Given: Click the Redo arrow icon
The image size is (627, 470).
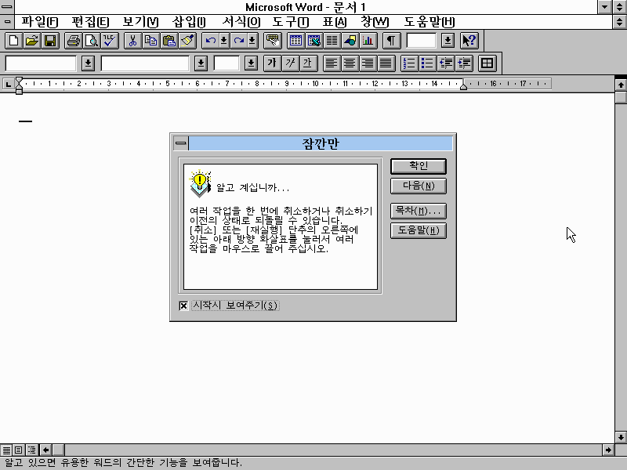Looking at the screenshot, I should tap(239, 41).
